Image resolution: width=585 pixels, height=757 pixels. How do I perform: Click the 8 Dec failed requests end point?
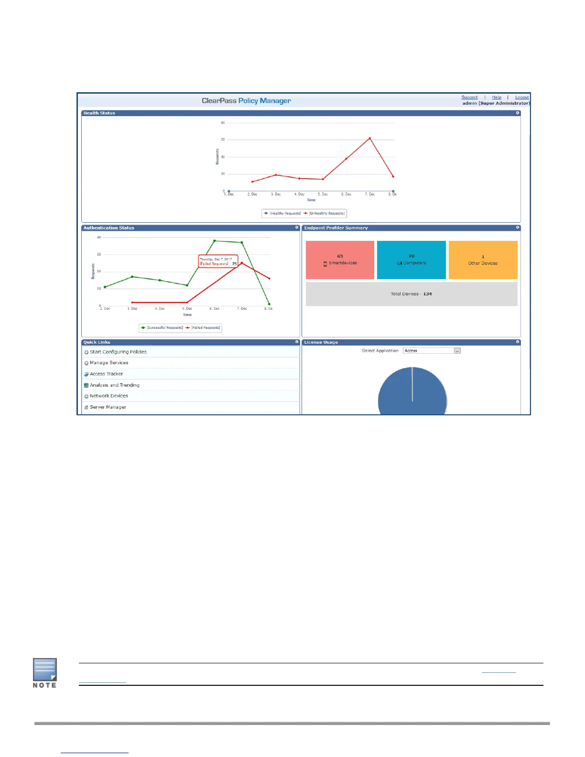[270, 279]
